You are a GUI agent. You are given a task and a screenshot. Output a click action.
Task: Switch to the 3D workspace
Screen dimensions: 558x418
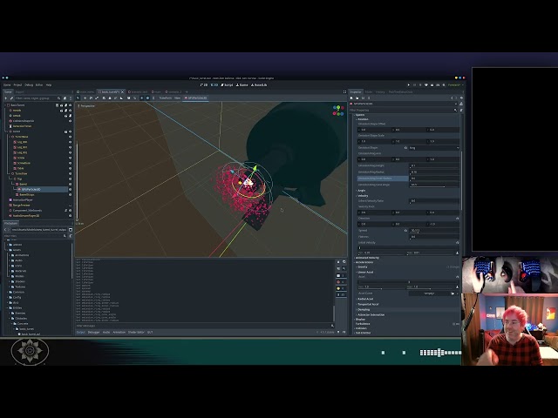[214, 85]
